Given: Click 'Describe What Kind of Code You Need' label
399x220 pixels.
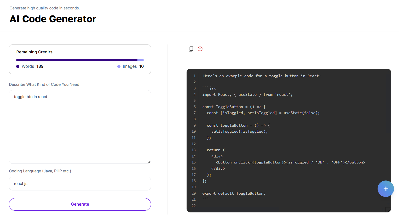Looking at the screenshot, I should [44, 84].
